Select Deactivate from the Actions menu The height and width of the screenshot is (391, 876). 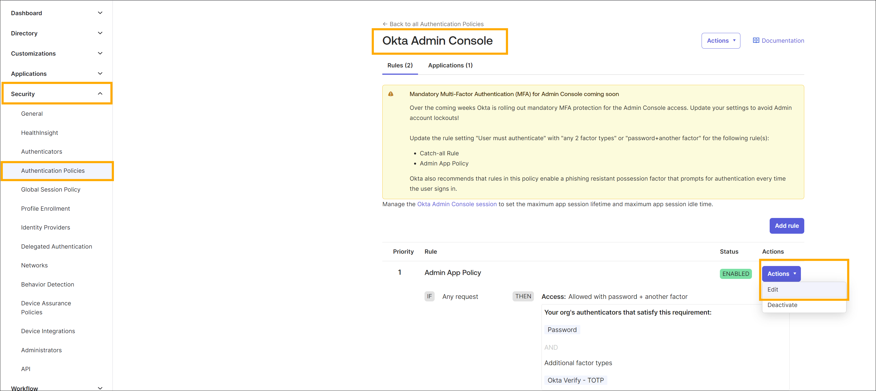783,305
